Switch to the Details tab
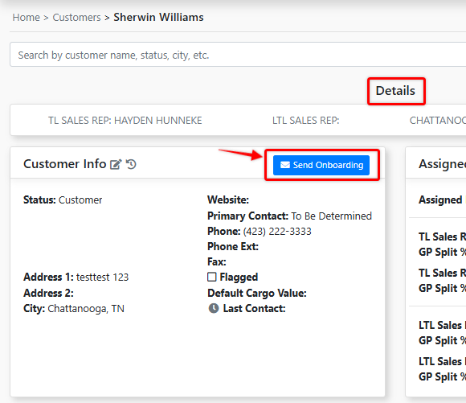The height and width of the screenshot is (403, 466). point(395,91)
